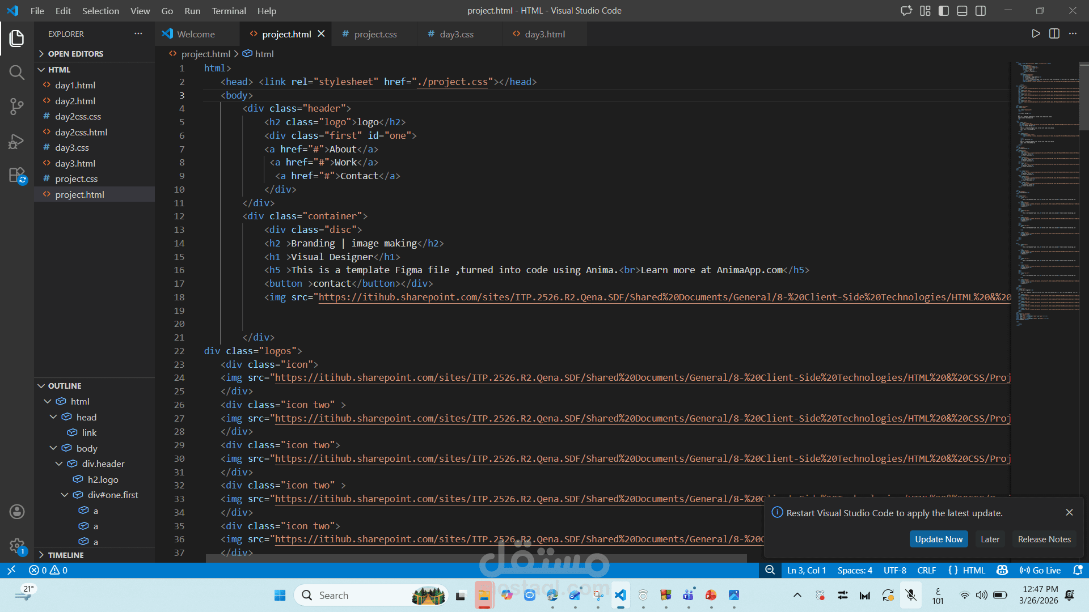Open day2css.html in the explorer
Screen dimensions: 1089x612
(81, 132)
